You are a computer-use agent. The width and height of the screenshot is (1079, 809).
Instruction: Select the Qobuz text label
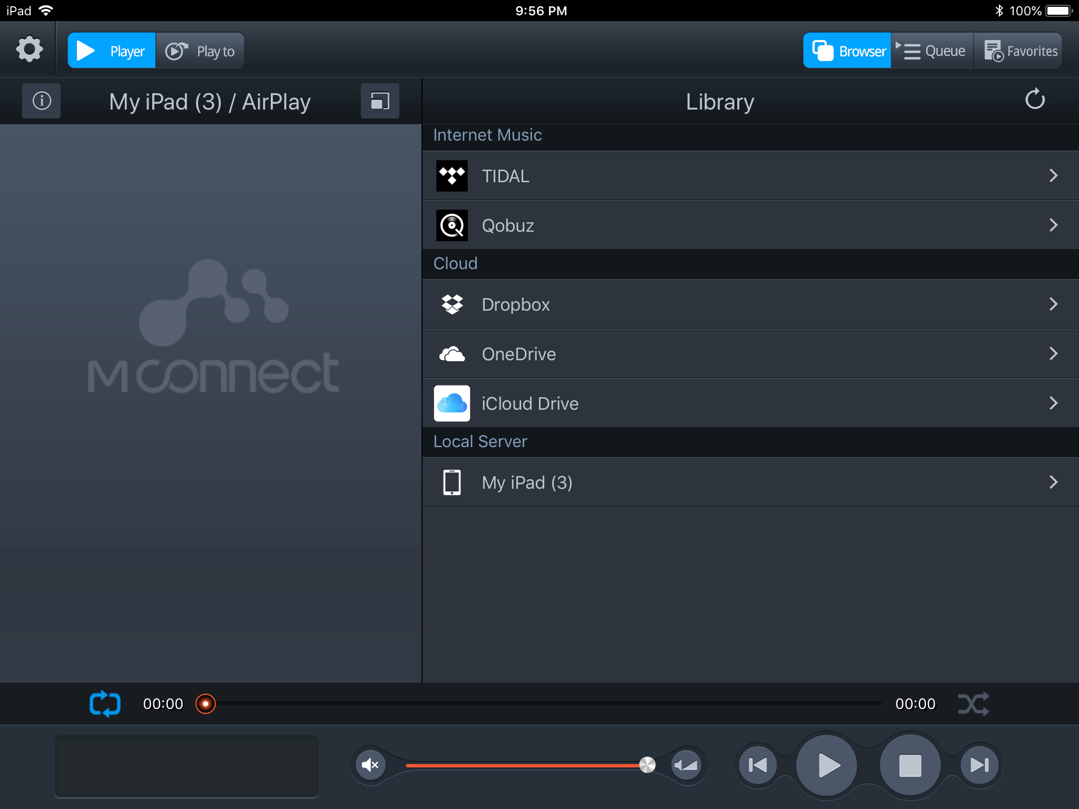508,225
